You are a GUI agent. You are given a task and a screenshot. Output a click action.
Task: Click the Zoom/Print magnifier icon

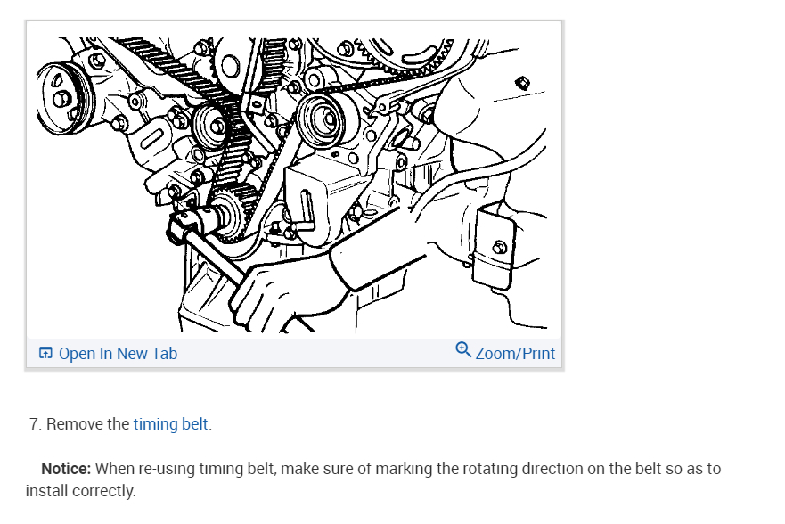coord(462,349)
